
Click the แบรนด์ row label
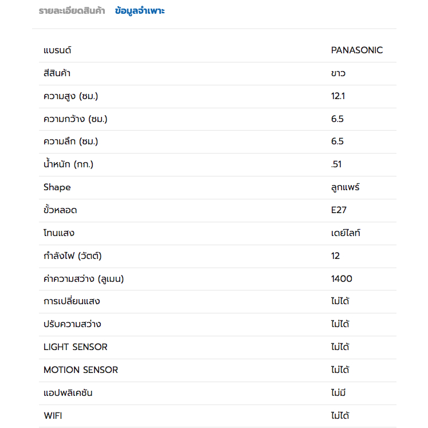tap(57, 50)
